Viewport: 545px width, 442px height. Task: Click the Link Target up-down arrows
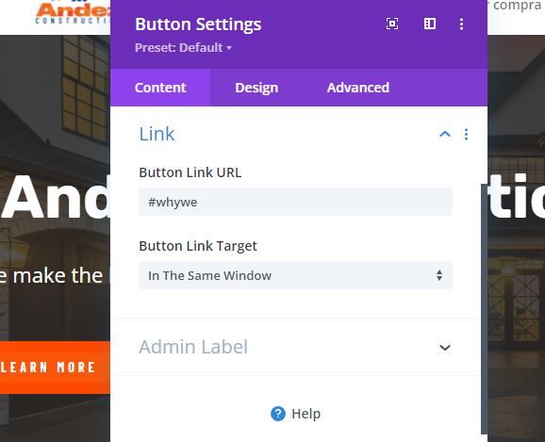[439, 275]
